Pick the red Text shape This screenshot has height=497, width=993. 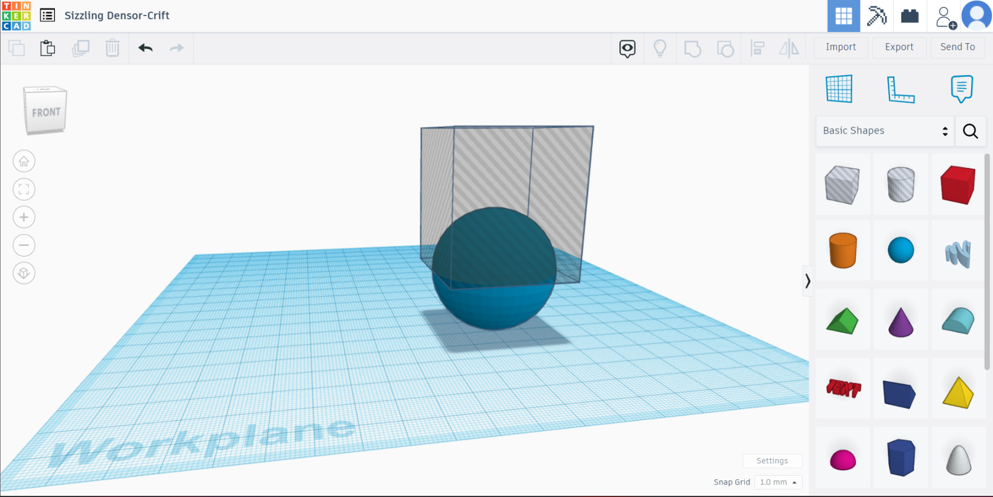coord(843,388)
